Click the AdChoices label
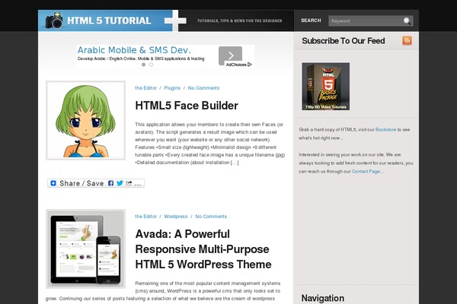The width and height of the screenshot is (457, 304). (236, 65)
